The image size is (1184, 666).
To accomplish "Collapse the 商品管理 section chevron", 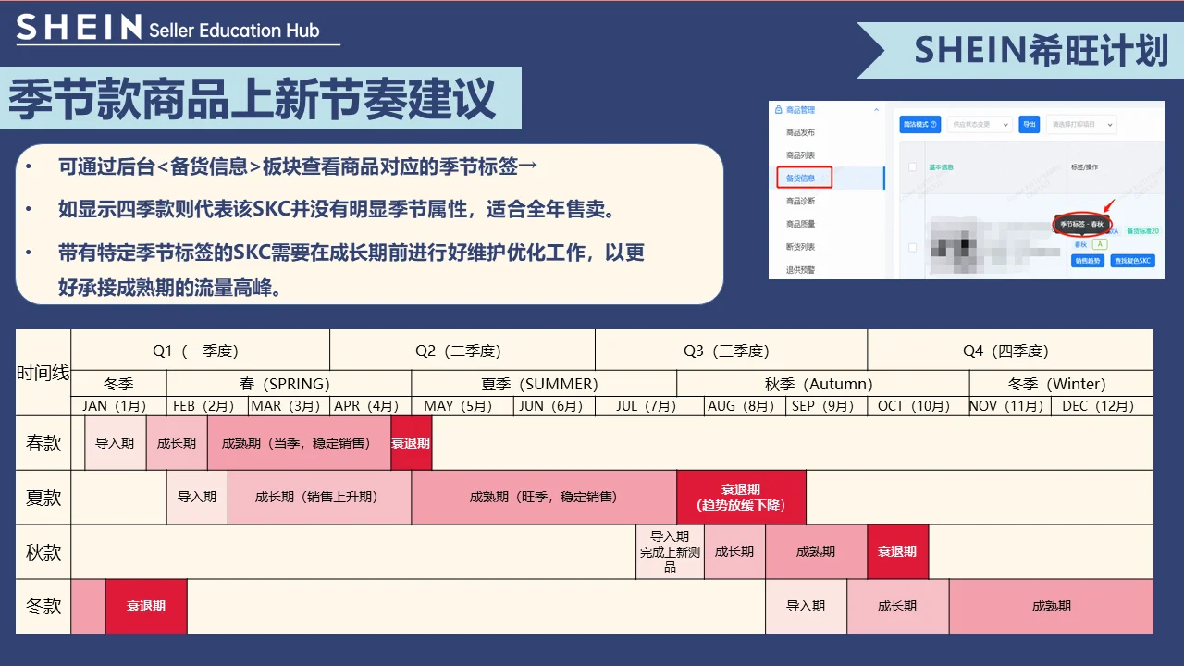I will [876, 110].
